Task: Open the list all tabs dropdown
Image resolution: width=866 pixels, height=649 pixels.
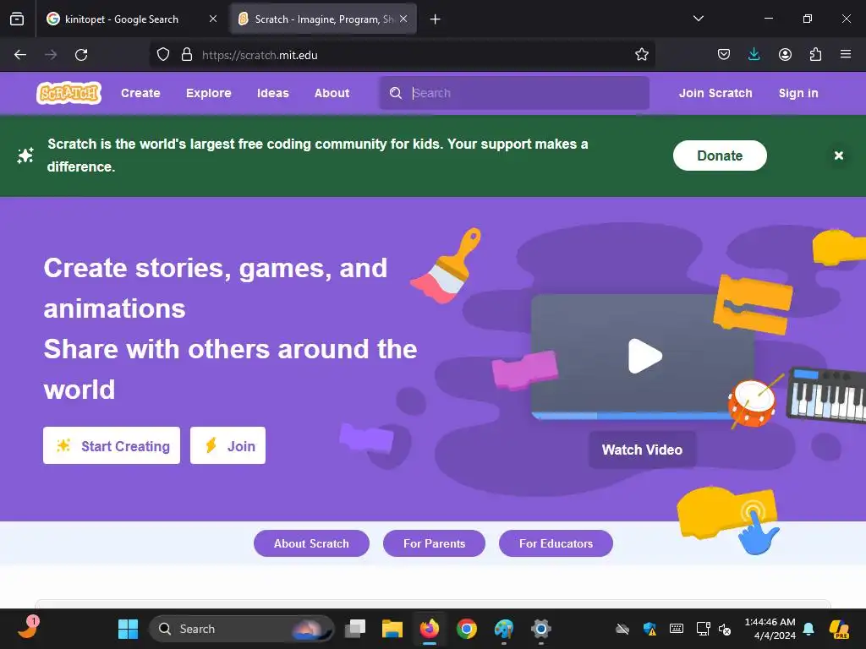Action: click(x=698, y=19)
